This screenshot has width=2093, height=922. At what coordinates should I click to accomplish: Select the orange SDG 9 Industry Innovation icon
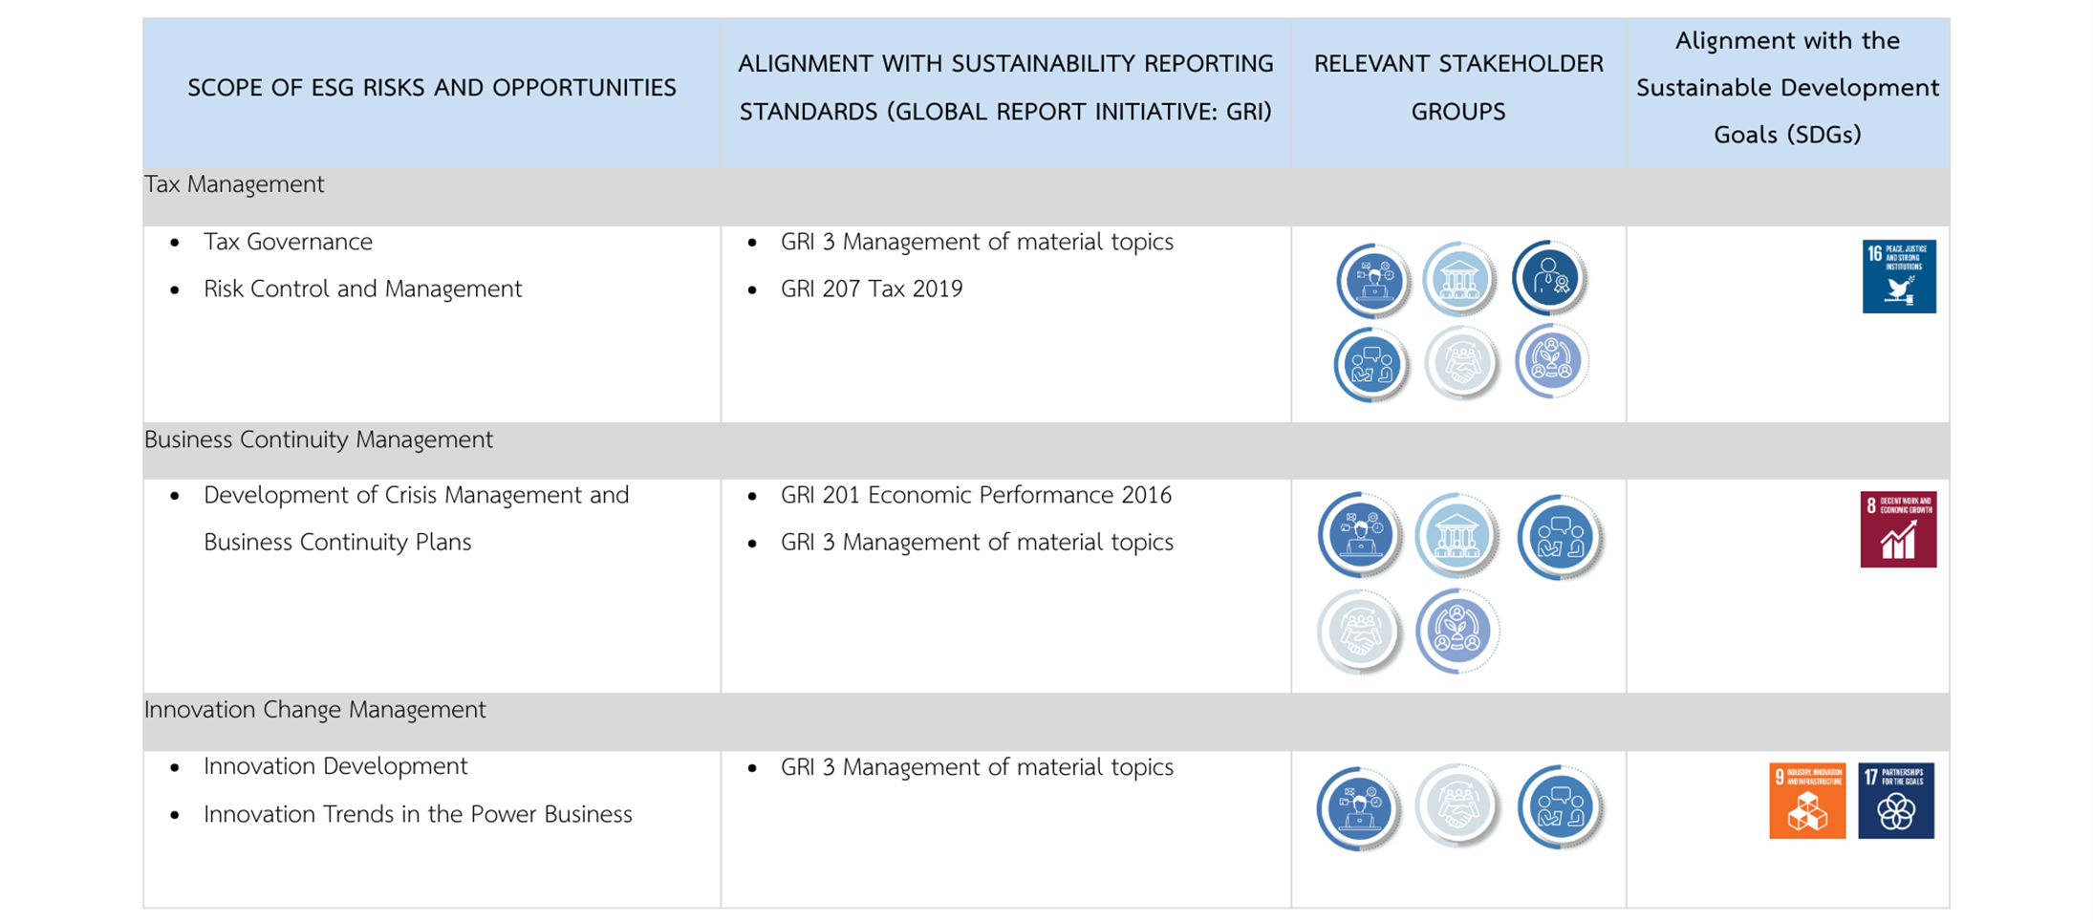coord(1806,801)
